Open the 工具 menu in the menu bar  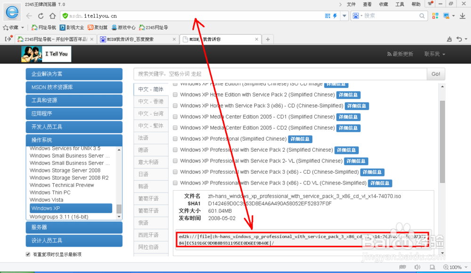[x=399, y=4]
